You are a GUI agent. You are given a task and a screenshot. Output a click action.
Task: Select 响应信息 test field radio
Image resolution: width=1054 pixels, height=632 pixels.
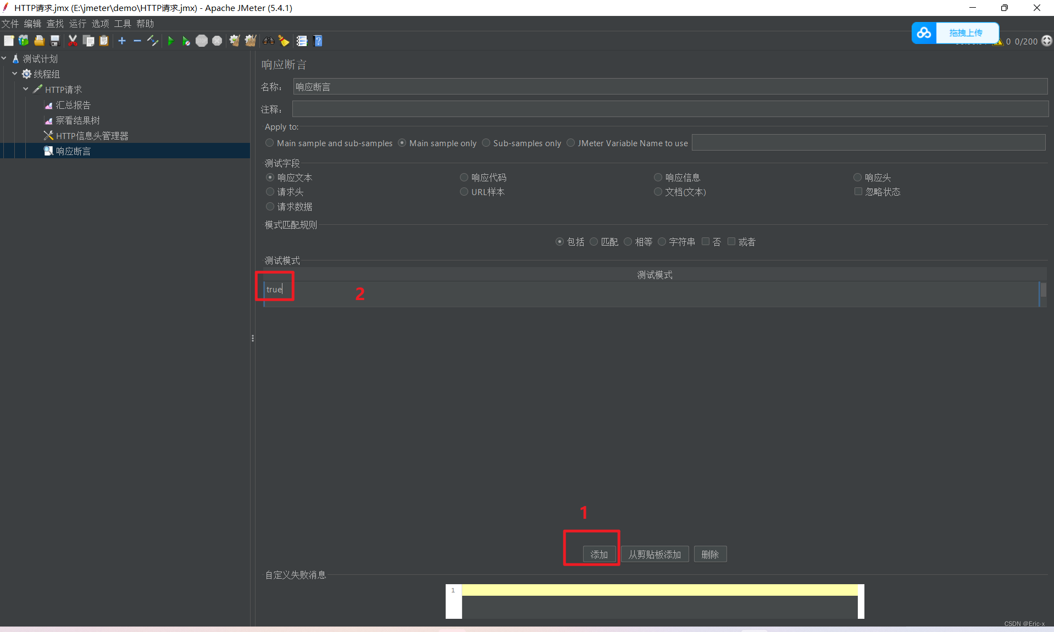tap(658, 178)
